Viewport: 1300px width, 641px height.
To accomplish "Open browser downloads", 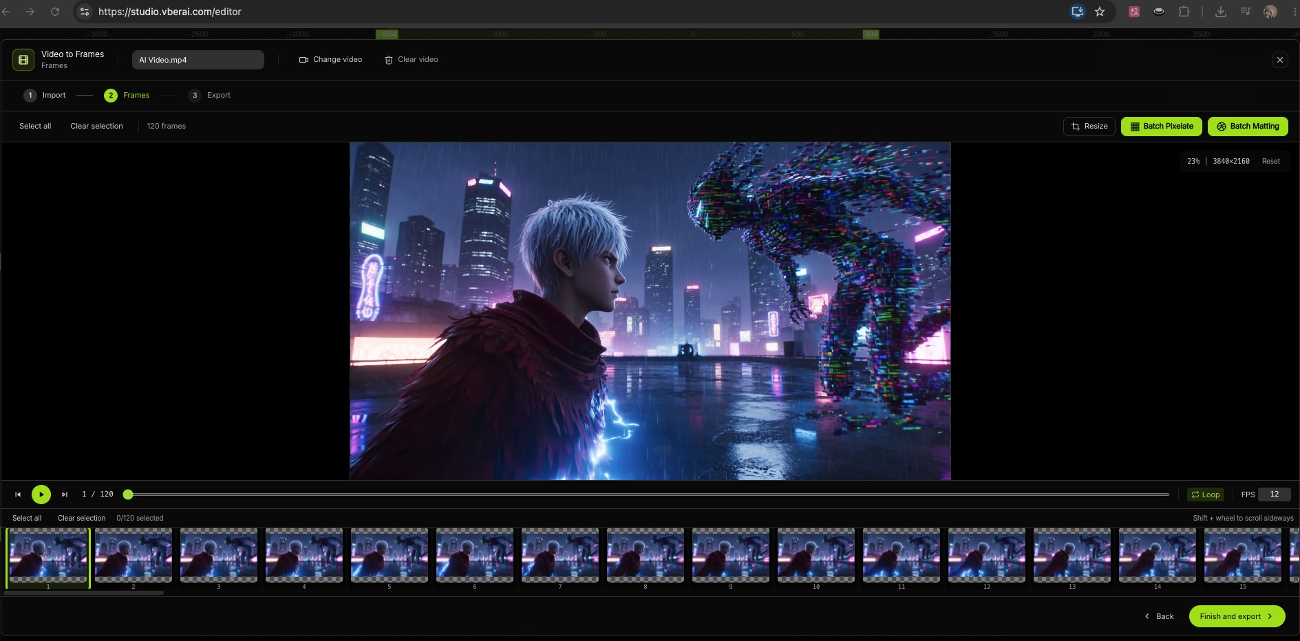I will (x=1221, y=12).
